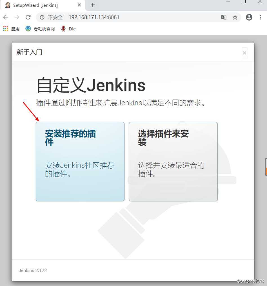Close the 新手入门 dialog with the X
267x286 pixels.
click(244, 53)
